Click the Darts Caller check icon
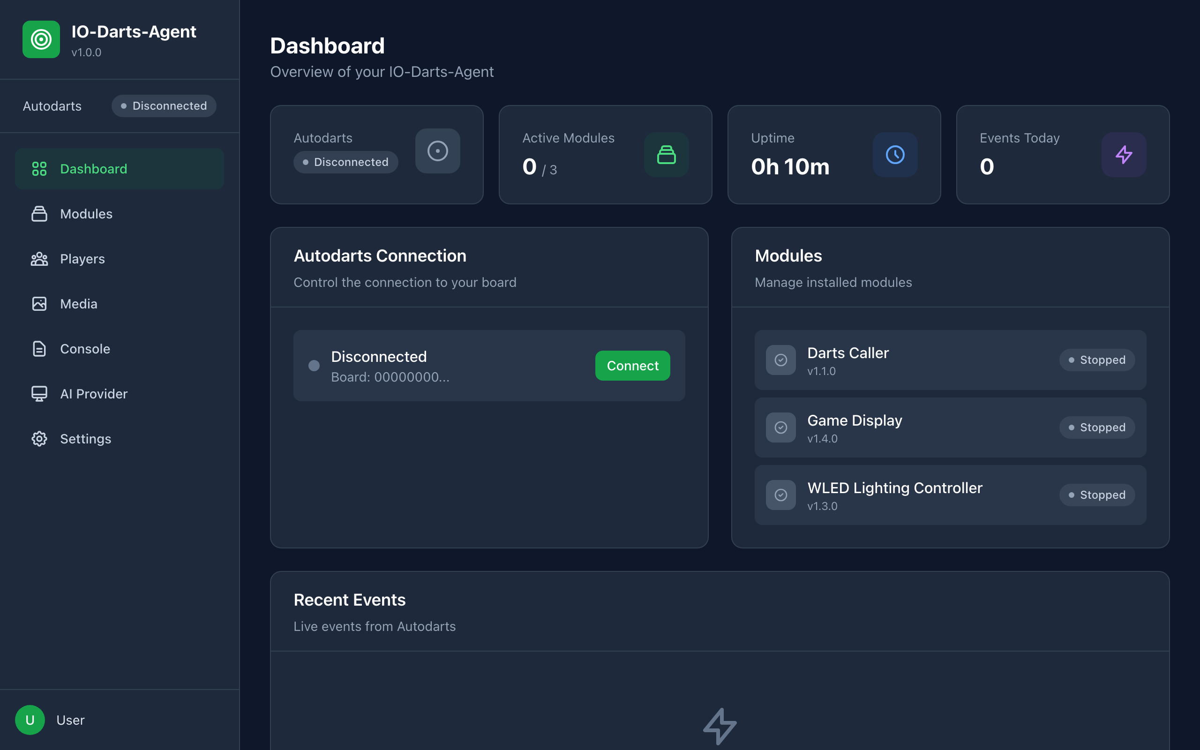The image size is (1200, 750). pyautogui.click(x=781, y=360)
